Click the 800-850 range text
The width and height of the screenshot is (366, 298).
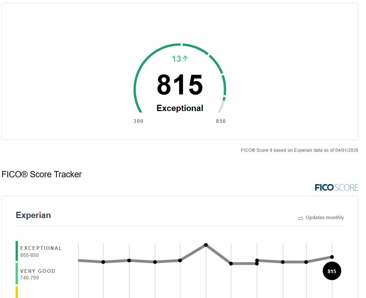pos(29,255)
